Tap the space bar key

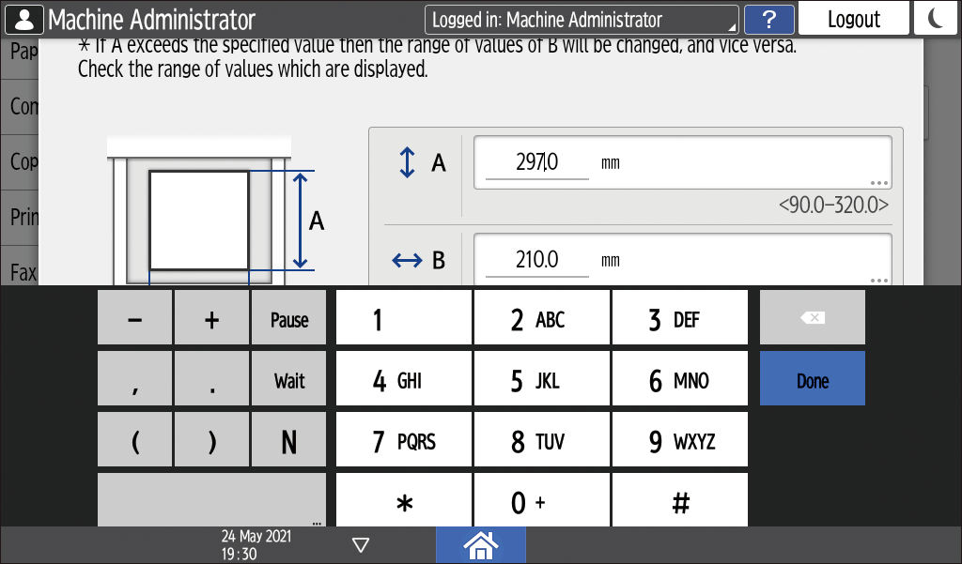tap(211, 500)
